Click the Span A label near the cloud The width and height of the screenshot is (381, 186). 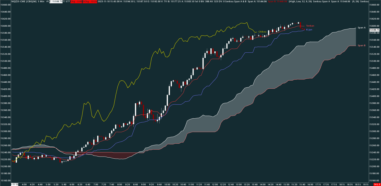361,27
